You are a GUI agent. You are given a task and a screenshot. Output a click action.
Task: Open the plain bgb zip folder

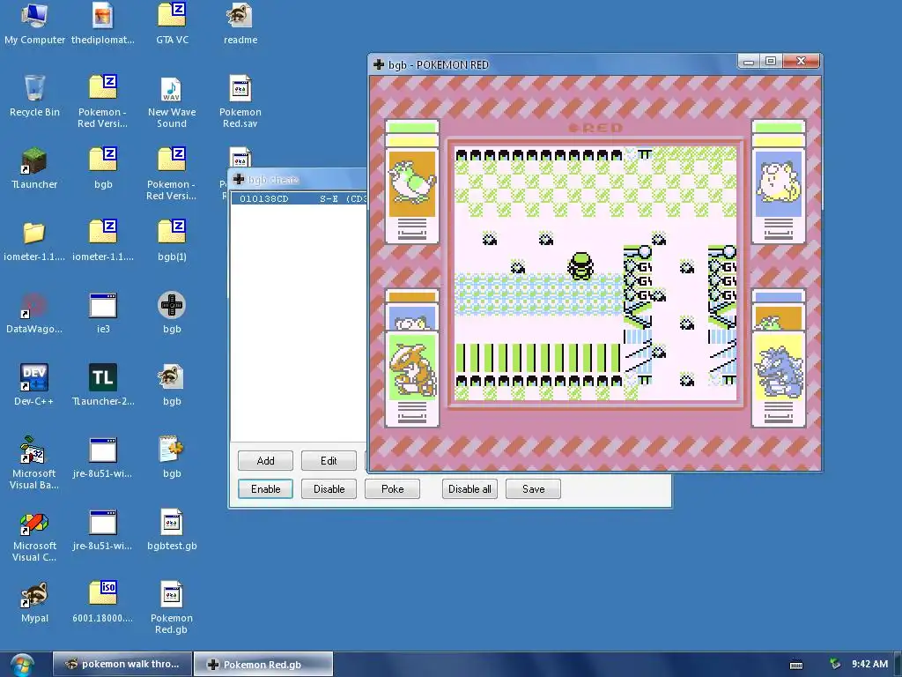[103, 168]
